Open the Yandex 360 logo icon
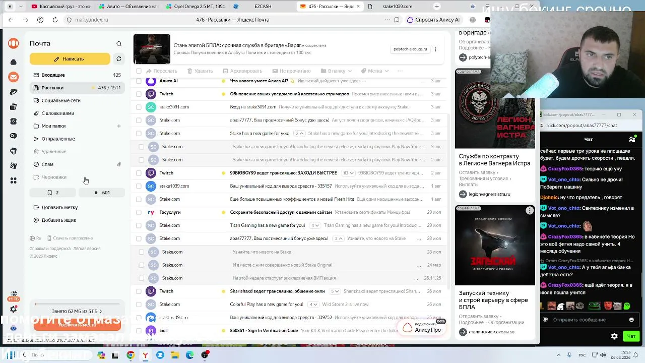The height and width of the screenshot is (363, 645). pos(14,43)
